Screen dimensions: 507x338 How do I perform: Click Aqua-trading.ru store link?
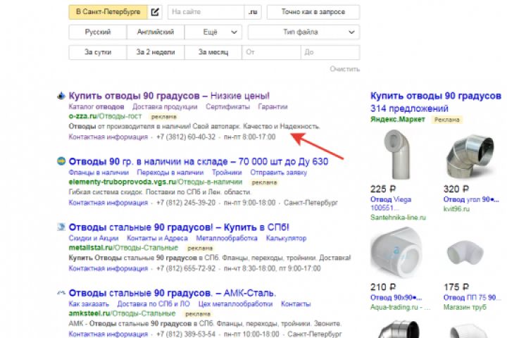point(400,307)
